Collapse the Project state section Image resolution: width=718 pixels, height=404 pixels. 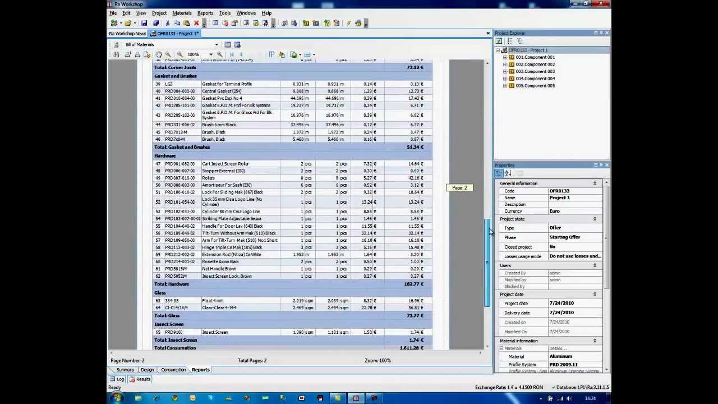595,219
